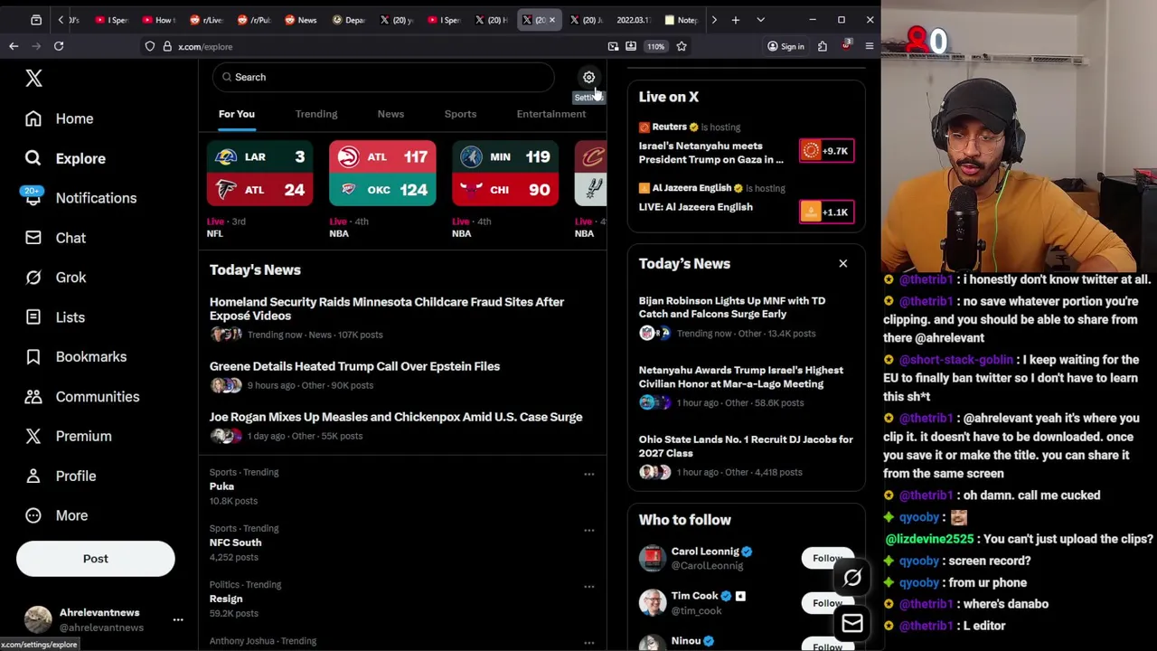Open Netanyahu Awards Trump Civilian Honor story
The width and height of the screenshot is (1157, 651).
[x=741, y=377]
